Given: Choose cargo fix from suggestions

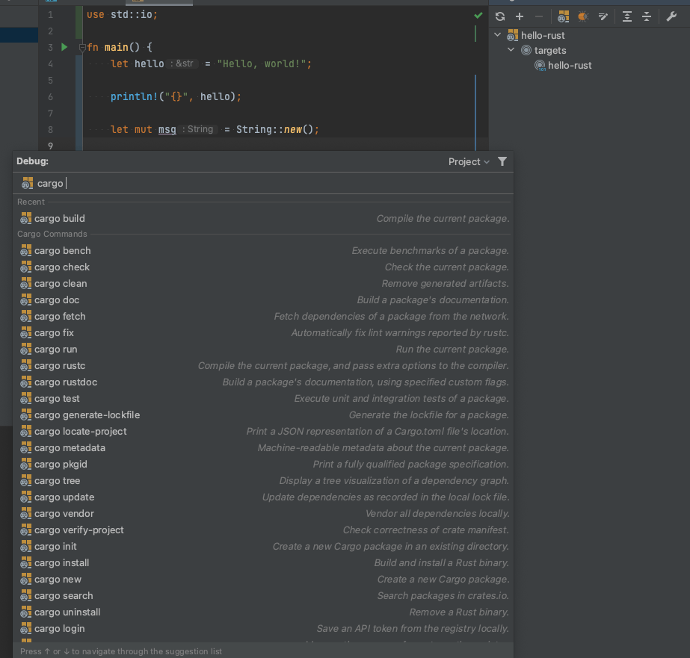Looking at the screenshot, I should (x=263, y=333).
